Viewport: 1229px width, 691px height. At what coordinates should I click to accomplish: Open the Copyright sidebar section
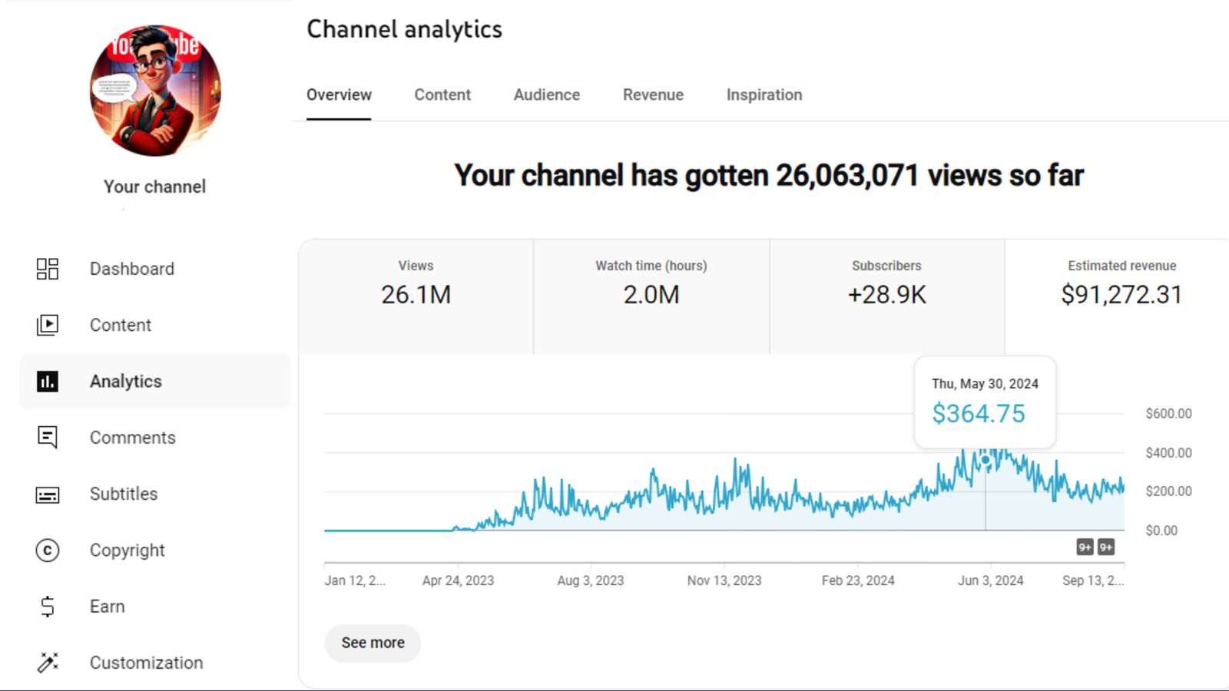pyautogui.click(x=155, y=550)
